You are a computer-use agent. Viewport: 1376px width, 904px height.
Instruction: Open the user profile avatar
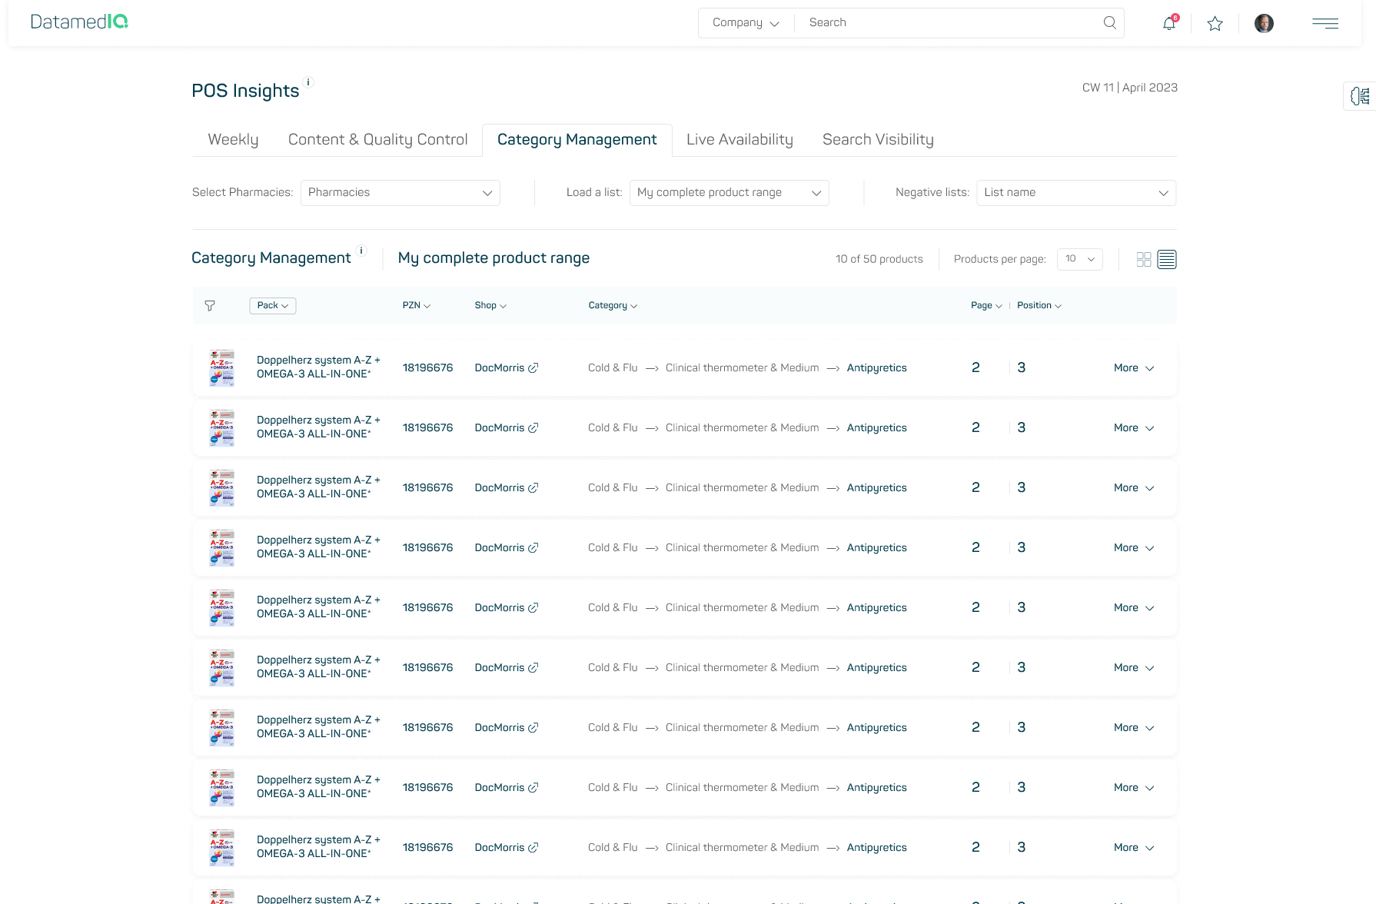(x=1264, y=23)
